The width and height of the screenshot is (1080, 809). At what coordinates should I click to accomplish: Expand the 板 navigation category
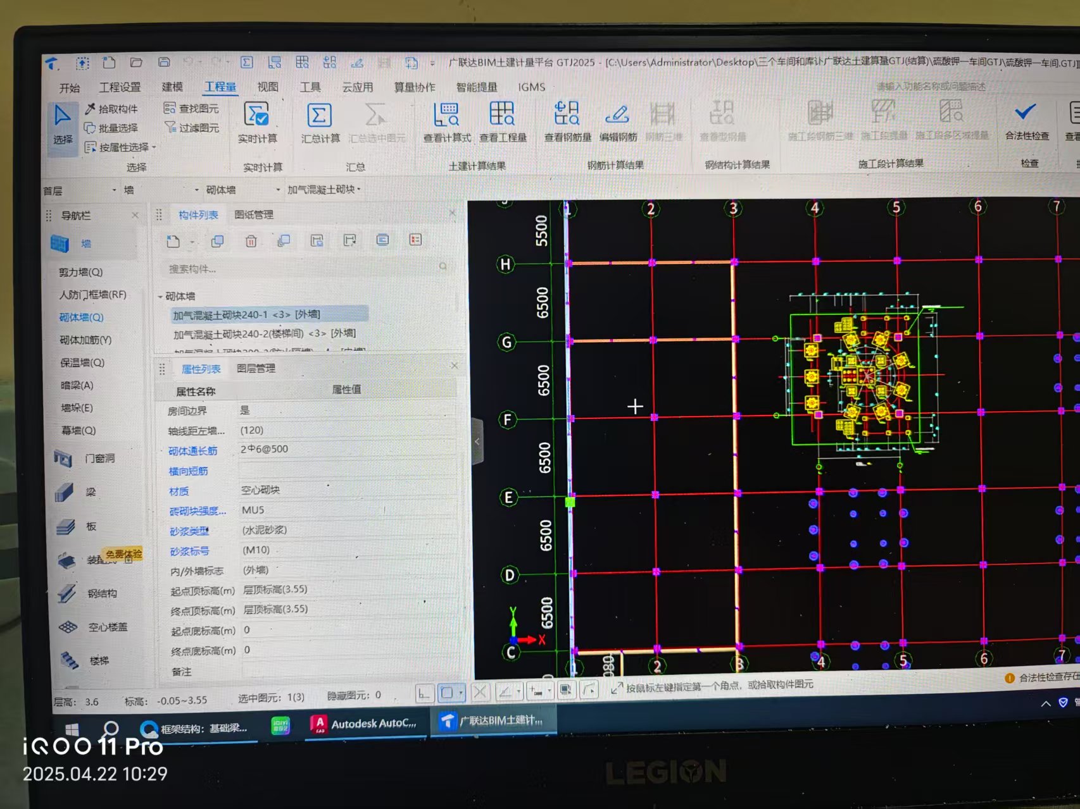tap(92, 526)
